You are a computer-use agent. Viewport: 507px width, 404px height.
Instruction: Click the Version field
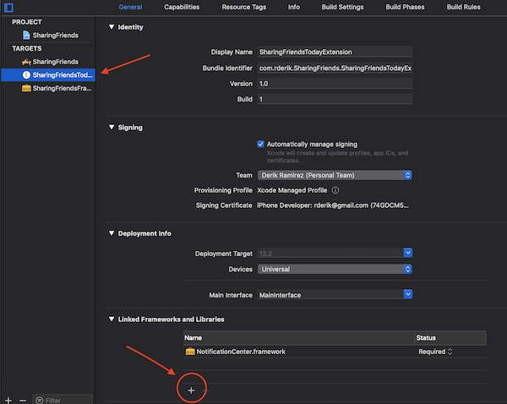335,84
